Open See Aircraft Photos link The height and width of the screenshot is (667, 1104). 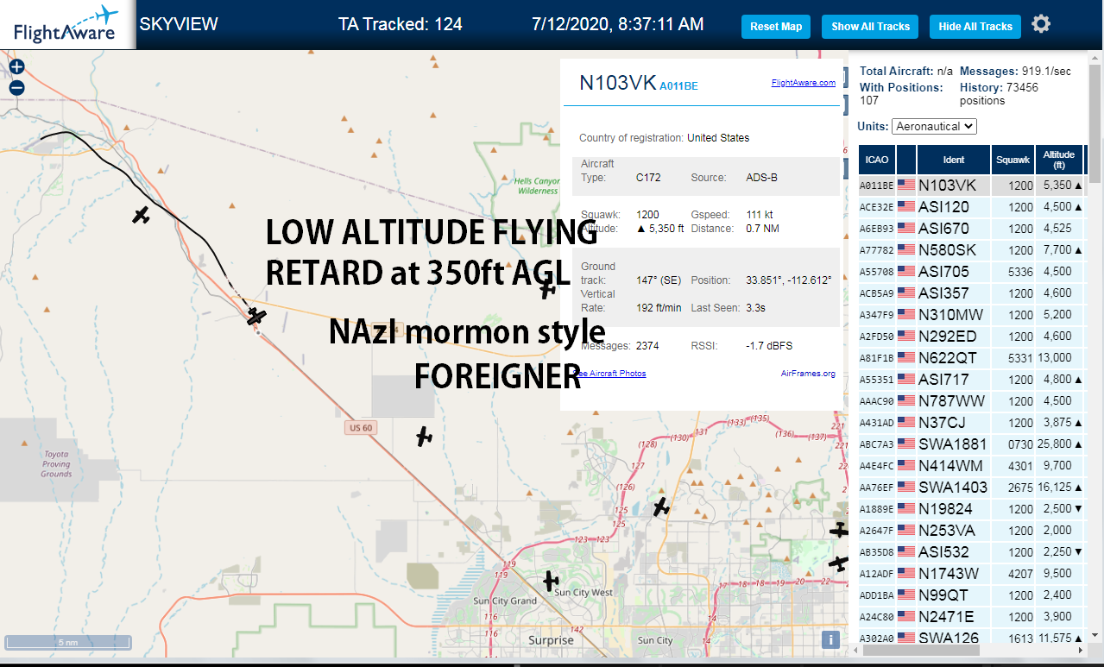click(x=610, y=373)
